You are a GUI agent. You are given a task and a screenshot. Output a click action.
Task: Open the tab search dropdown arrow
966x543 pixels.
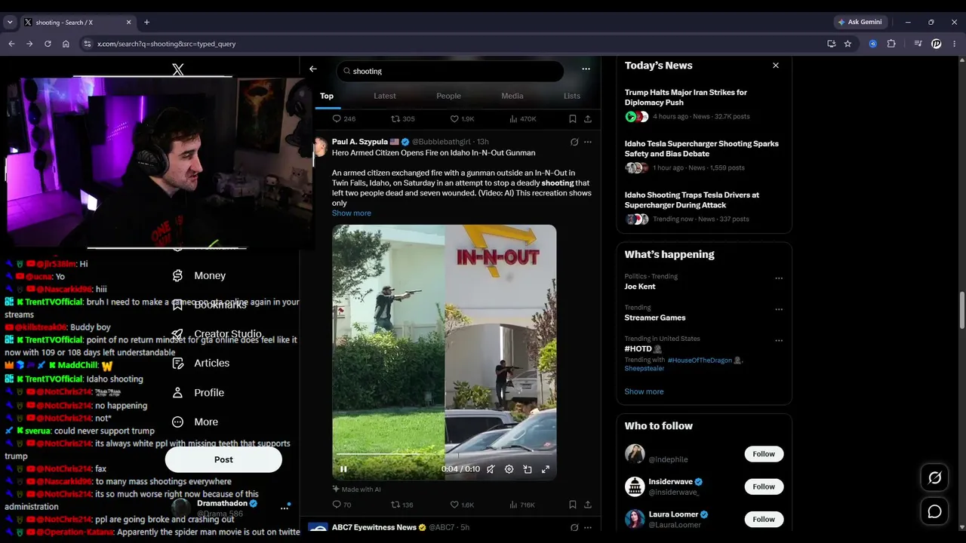click(10, 23)
